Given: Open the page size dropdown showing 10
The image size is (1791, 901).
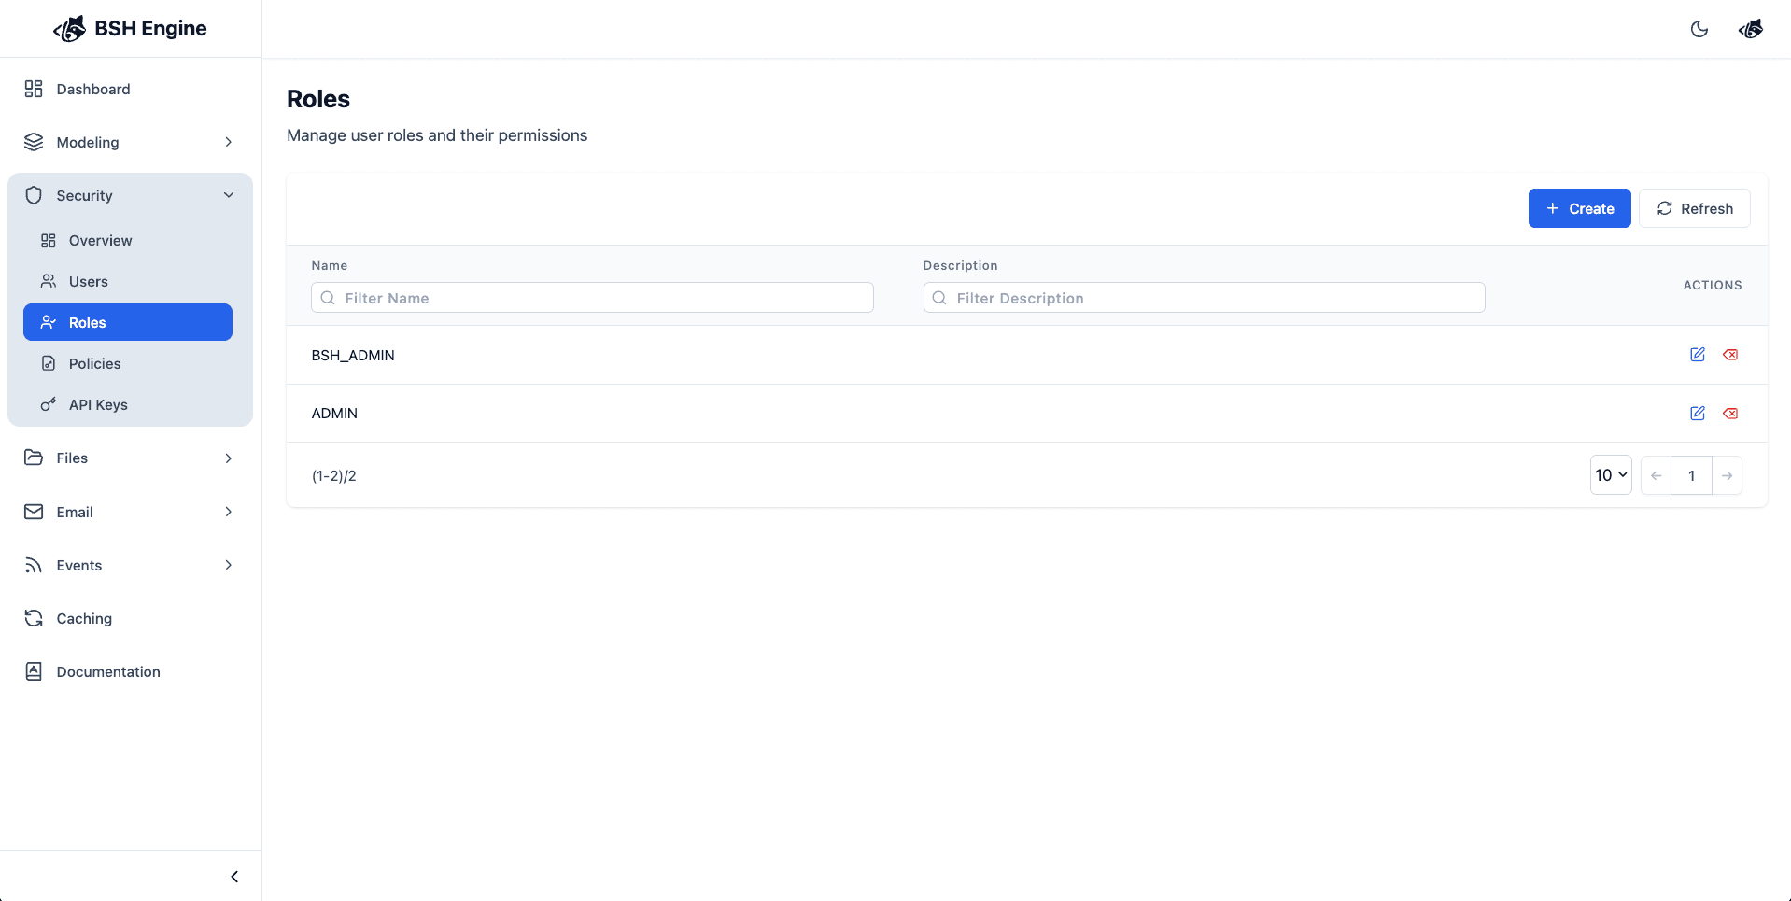Looking at the screenshot, I should [1610, 475].
